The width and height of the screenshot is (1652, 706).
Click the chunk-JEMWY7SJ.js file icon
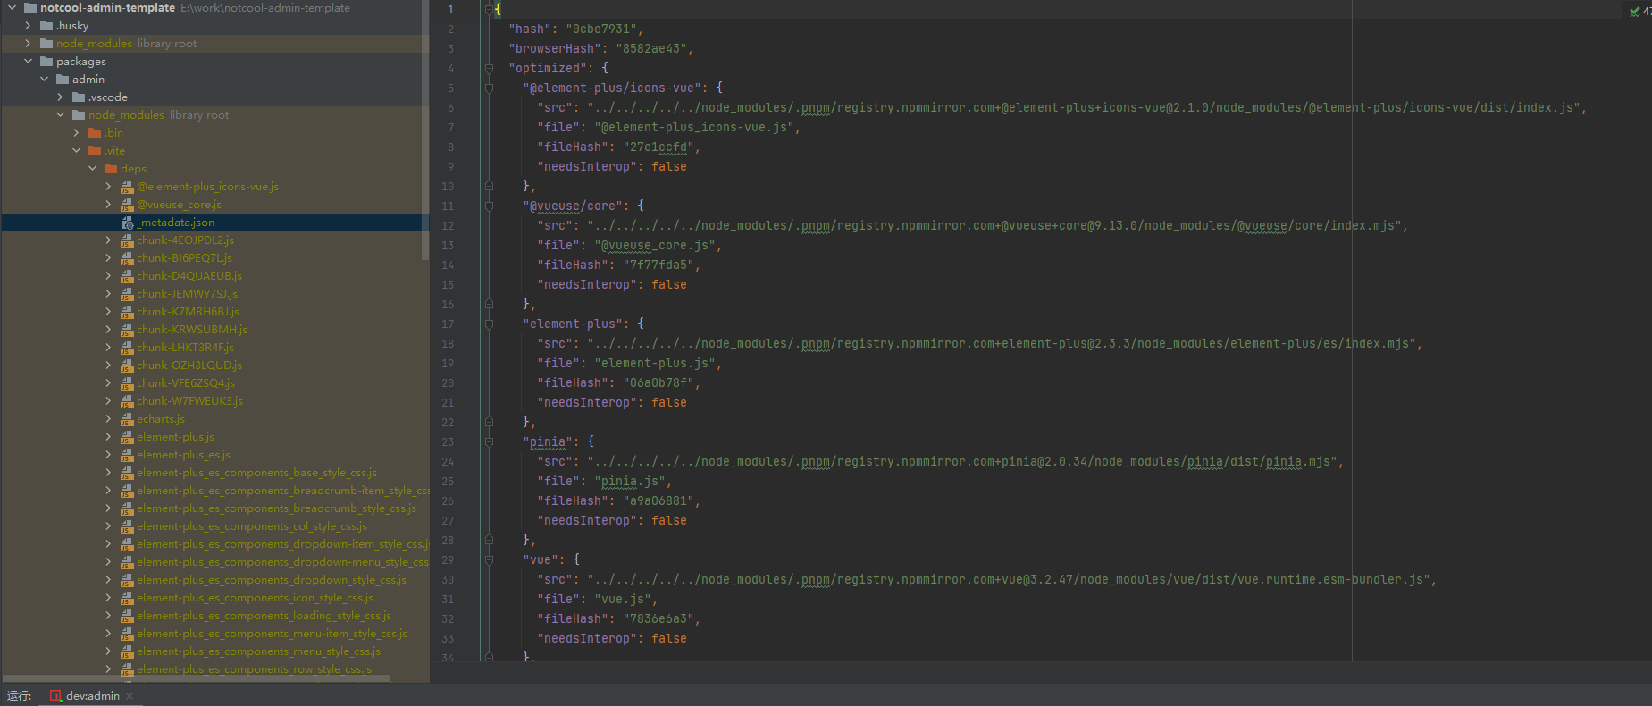tap(127, 294)
